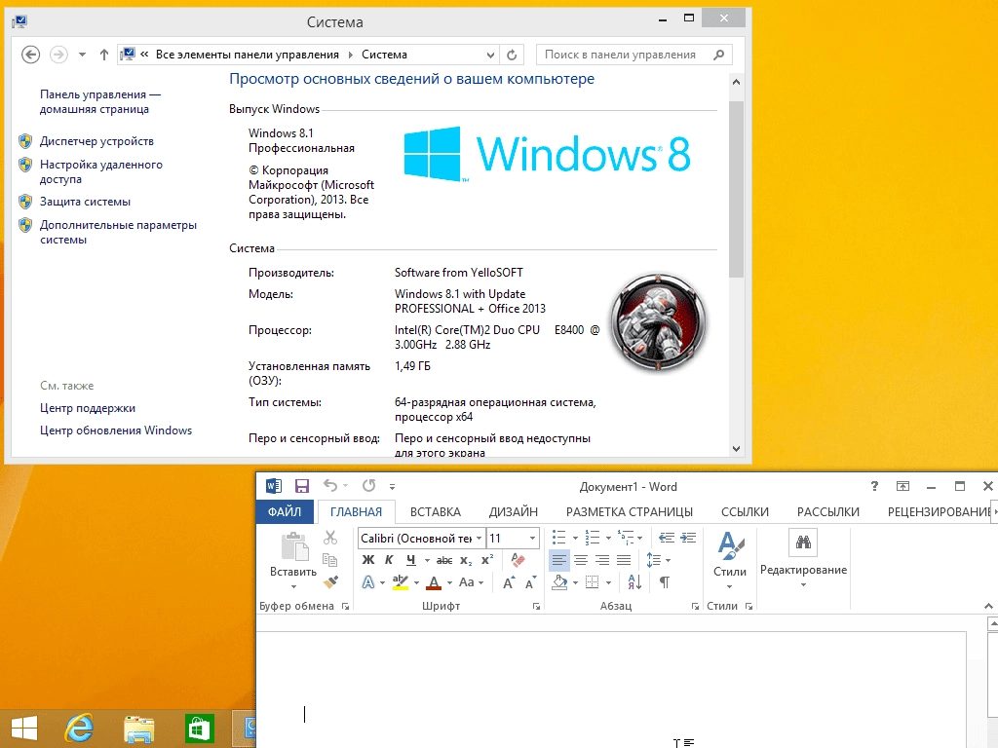
Task: Select the Format Painter brush
Action: click(330, 581)
